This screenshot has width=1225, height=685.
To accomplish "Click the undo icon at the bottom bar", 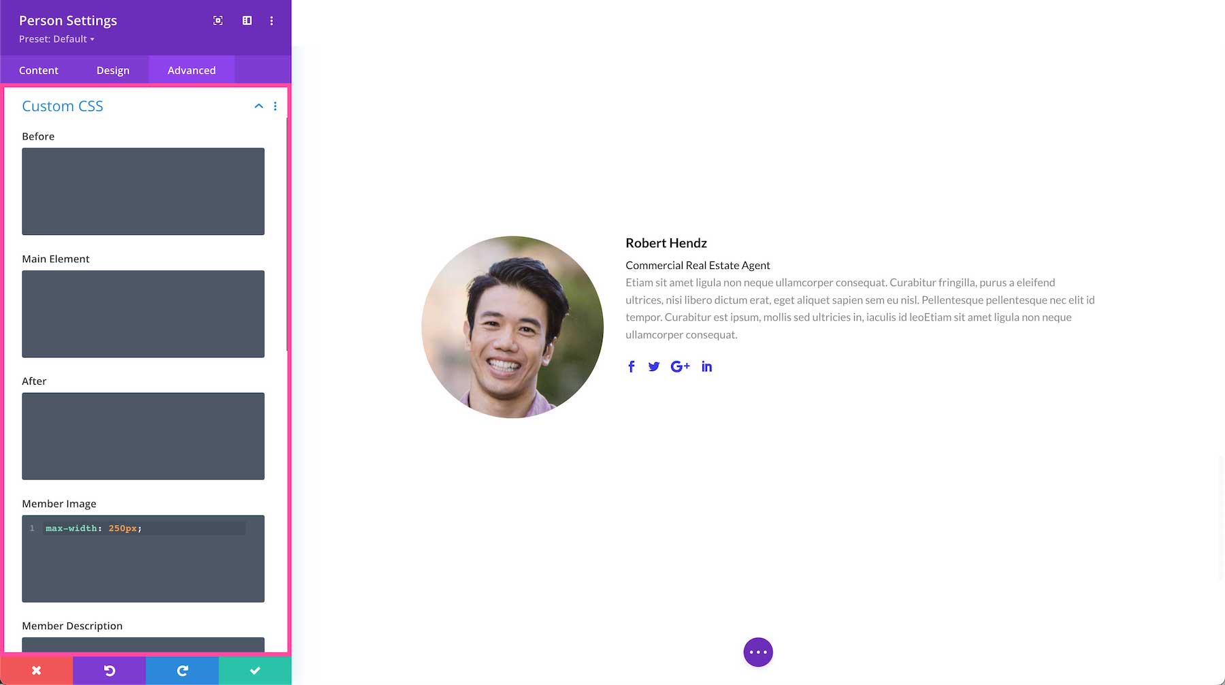I will [109, 670].
